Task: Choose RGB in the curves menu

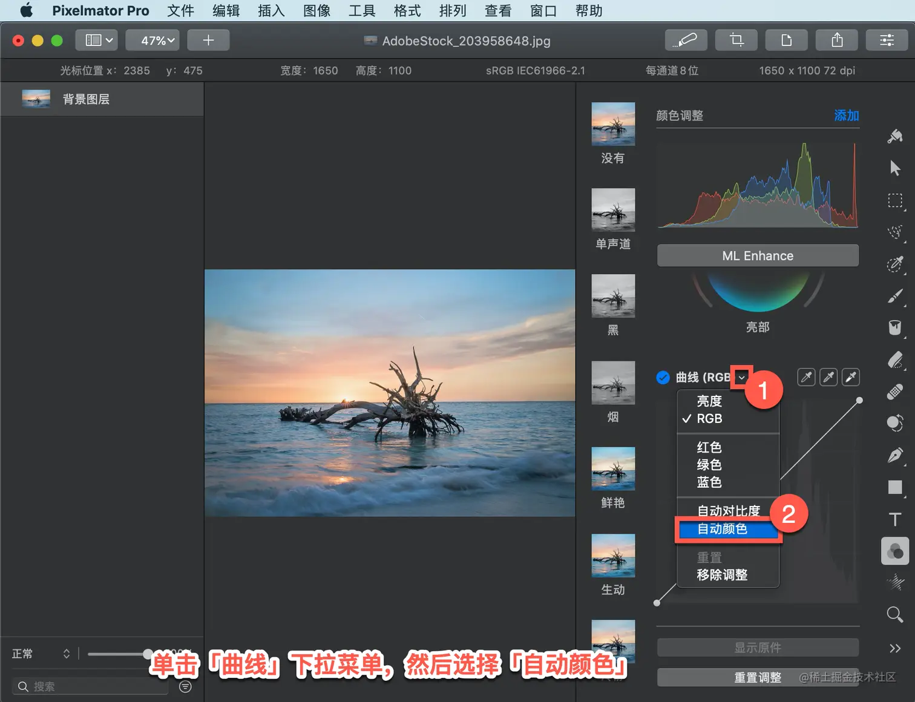Action: (728, 418)
